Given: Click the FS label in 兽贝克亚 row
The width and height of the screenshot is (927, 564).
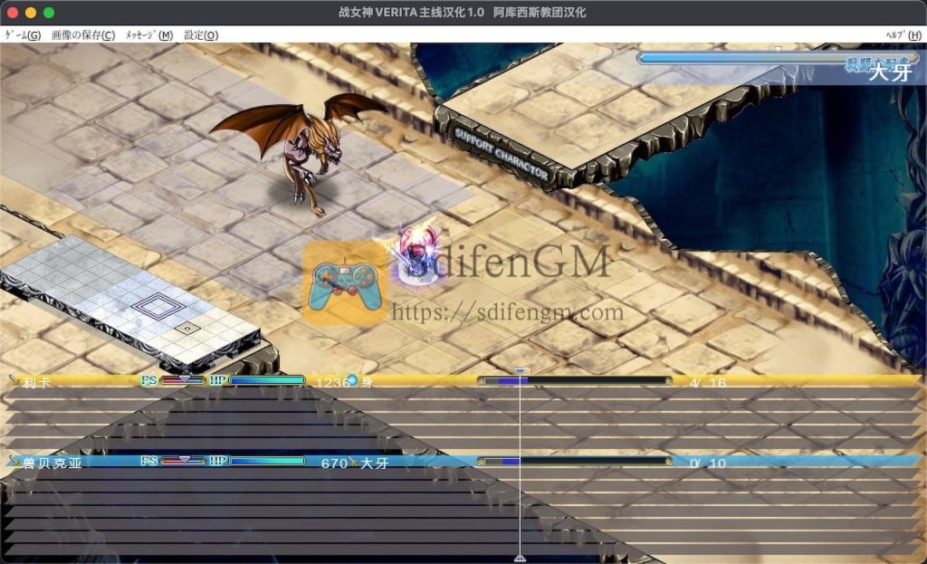Looking at the screenshot, I should click(149, 461).
